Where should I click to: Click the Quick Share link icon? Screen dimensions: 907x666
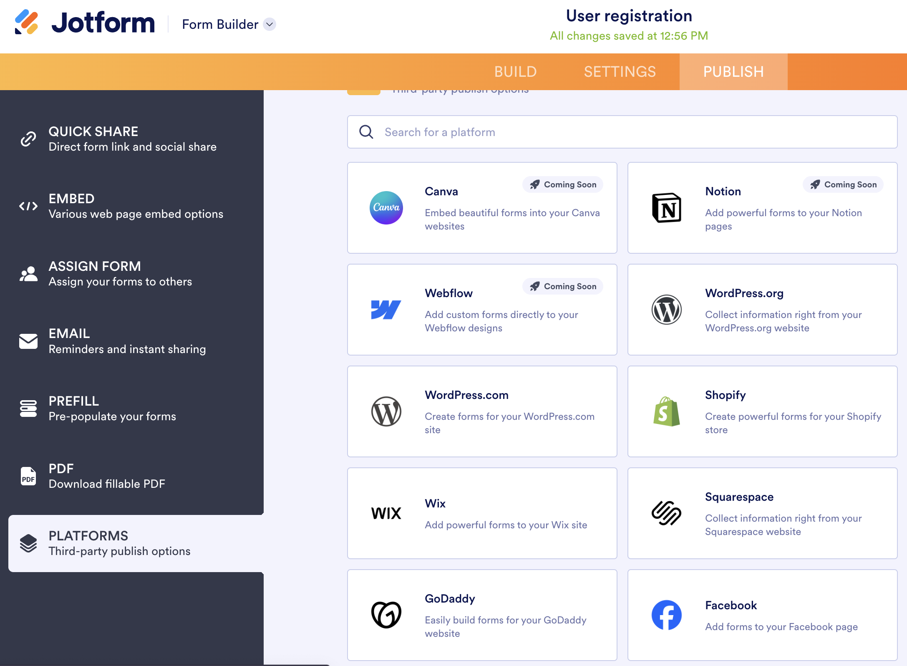(28, 139)
